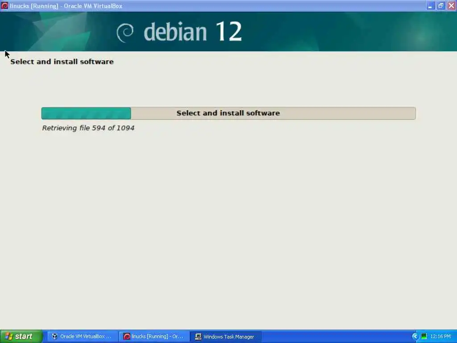Click the Debian swirl icon in taskbar
Image resolution: width=457 pixels, height=343 pixels.
[126, 337]
